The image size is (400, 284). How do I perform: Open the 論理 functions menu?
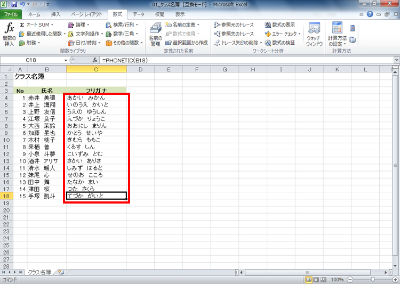[78, 25]
